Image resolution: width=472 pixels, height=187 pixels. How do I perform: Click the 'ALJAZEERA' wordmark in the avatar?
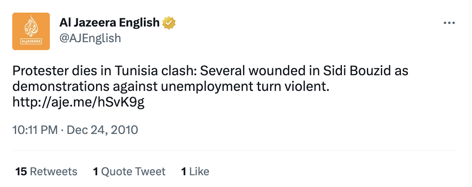(x=31, y=42)
